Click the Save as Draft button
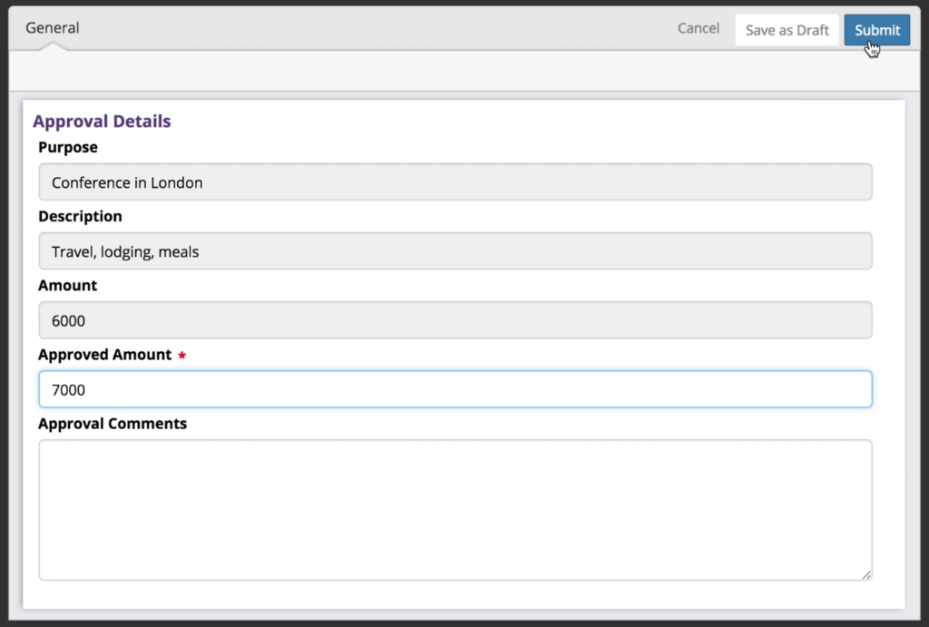 click(786, 30)
